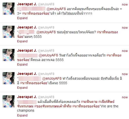This screenshot has height=119, width=129.
Task: Click the fourth tweet's avatar photo
Action: [9, 78]
